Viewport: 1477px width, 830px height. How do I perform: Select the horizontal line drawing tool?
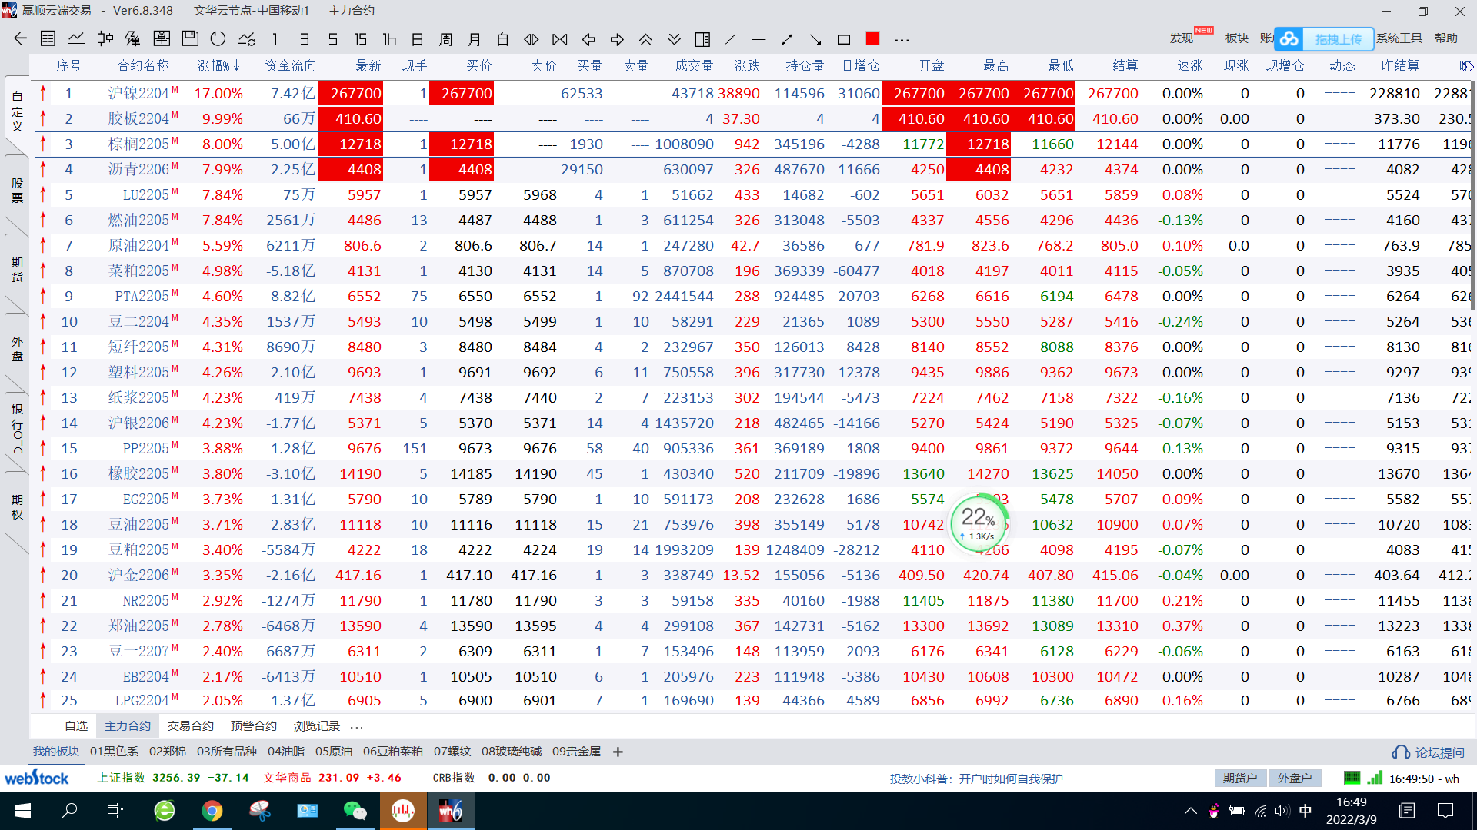(x=759, y=39)
